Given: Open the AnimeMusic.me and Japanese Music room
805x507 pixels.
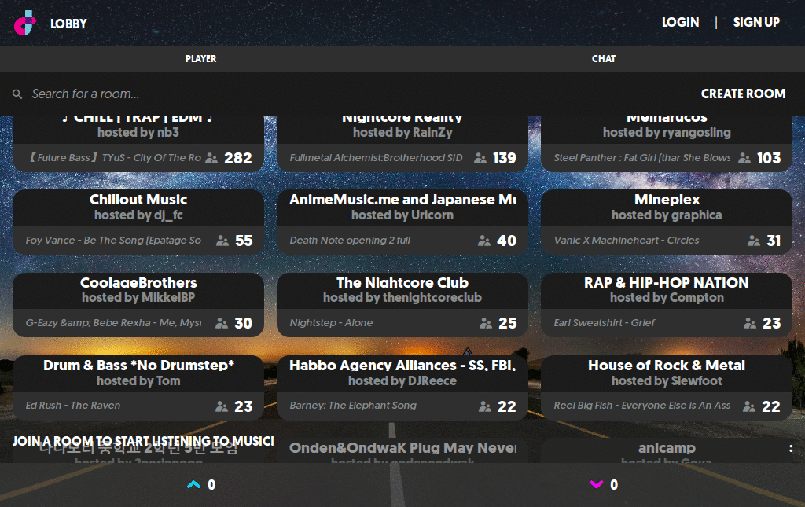Looking at the screenshot, I should click(402, 208).
